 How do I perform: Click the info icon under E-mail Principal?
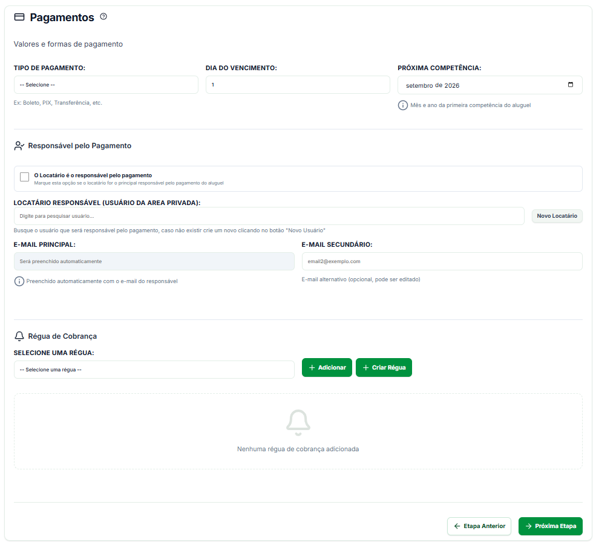click(x=19, y=281)
